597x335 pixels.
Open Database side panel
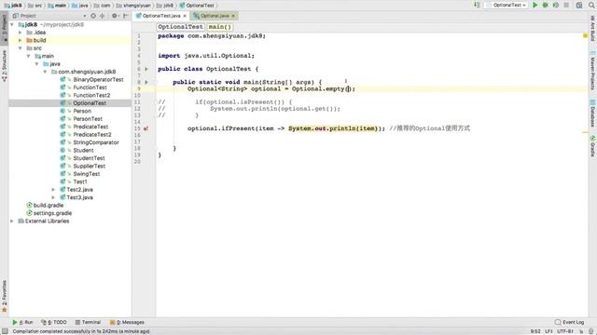[592, 114]
